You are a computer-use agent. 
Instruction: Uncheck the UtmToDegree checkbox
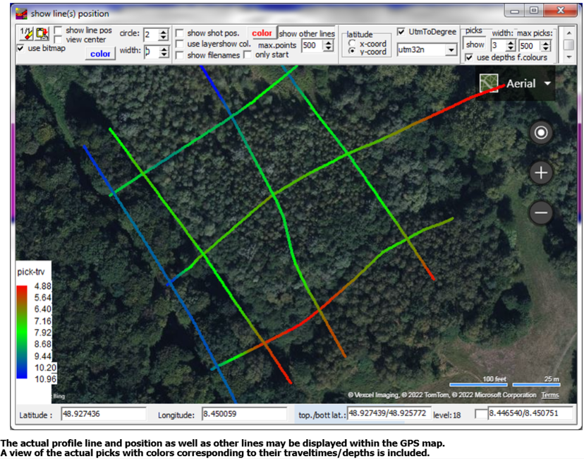(401, 32)
